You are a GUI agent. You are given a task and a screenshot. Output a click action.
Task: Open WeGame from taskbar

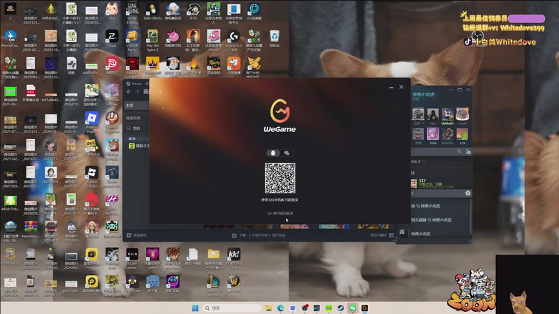click(x=365, y=308)
